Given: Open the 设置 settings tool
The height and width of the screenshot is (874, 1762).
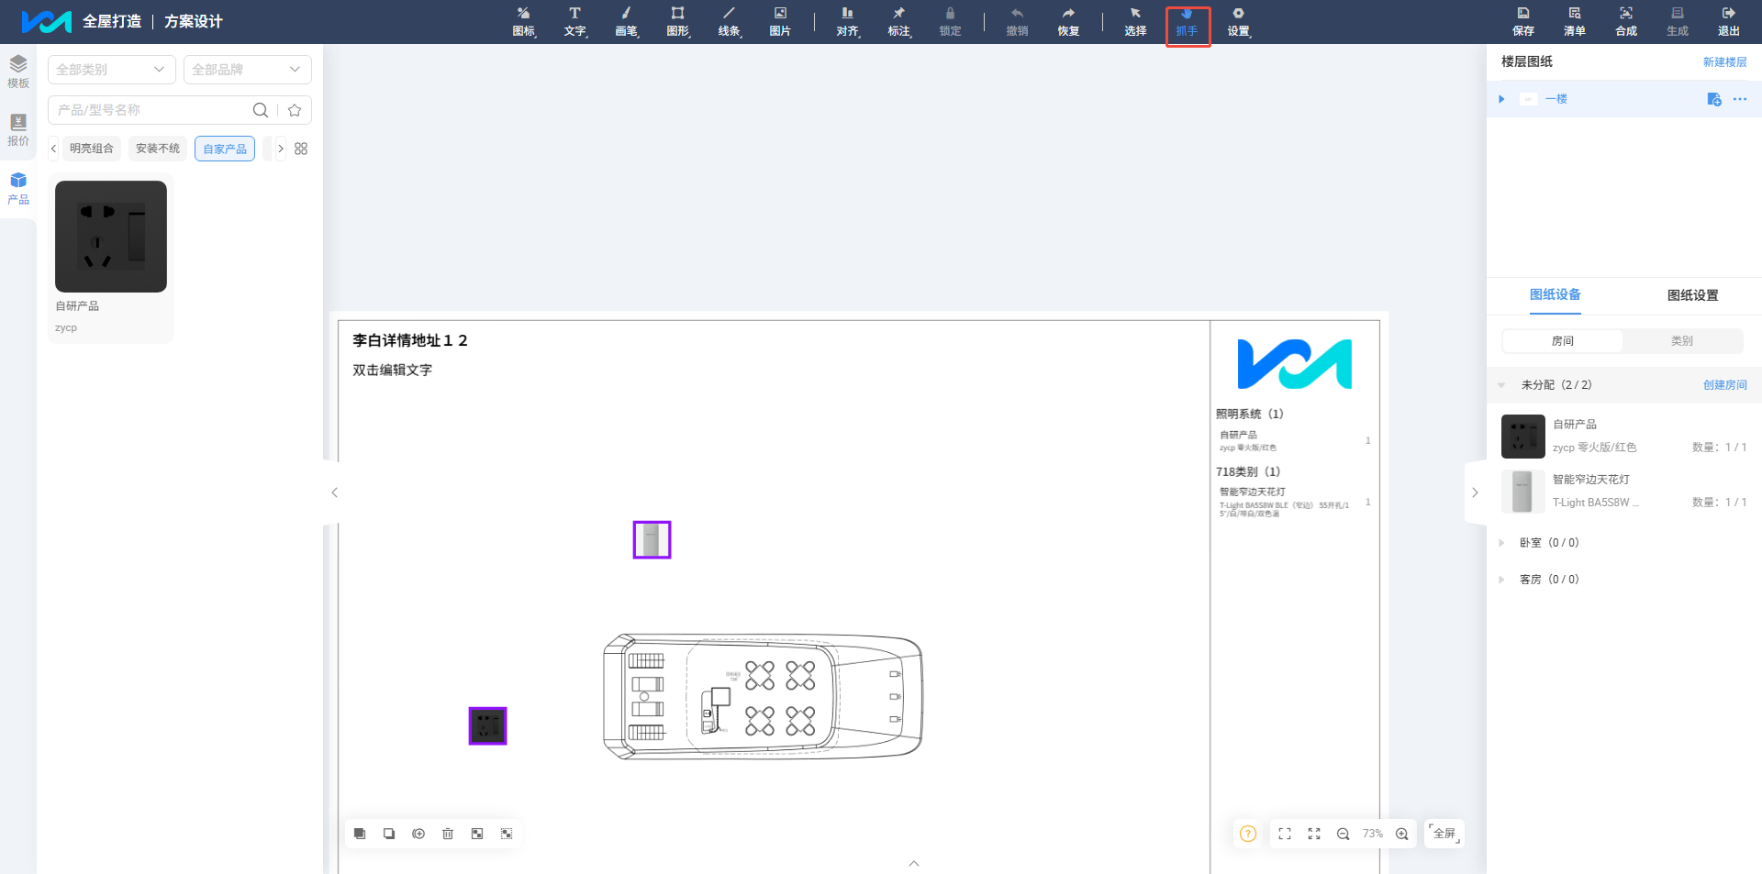Looking at the screenshot, I should pyautogui.click(x=1238, y=22).
